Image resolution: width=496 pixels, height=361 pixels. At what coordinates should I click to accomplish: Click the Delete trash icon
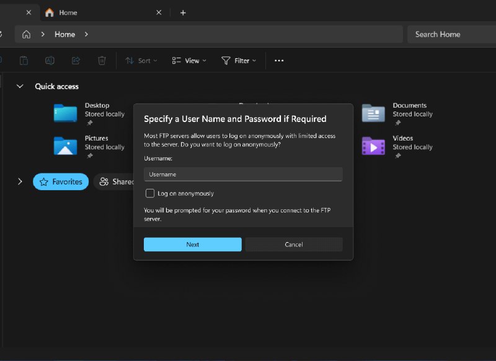(x=102, y=60)
